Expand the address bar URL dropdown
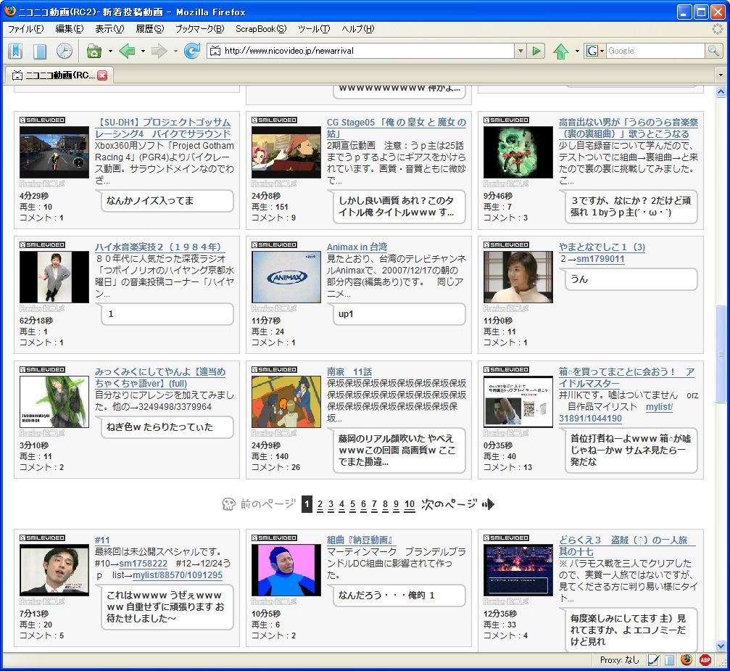Image resolution: width=730 pixels, height=671 pixels. point(521,51)
